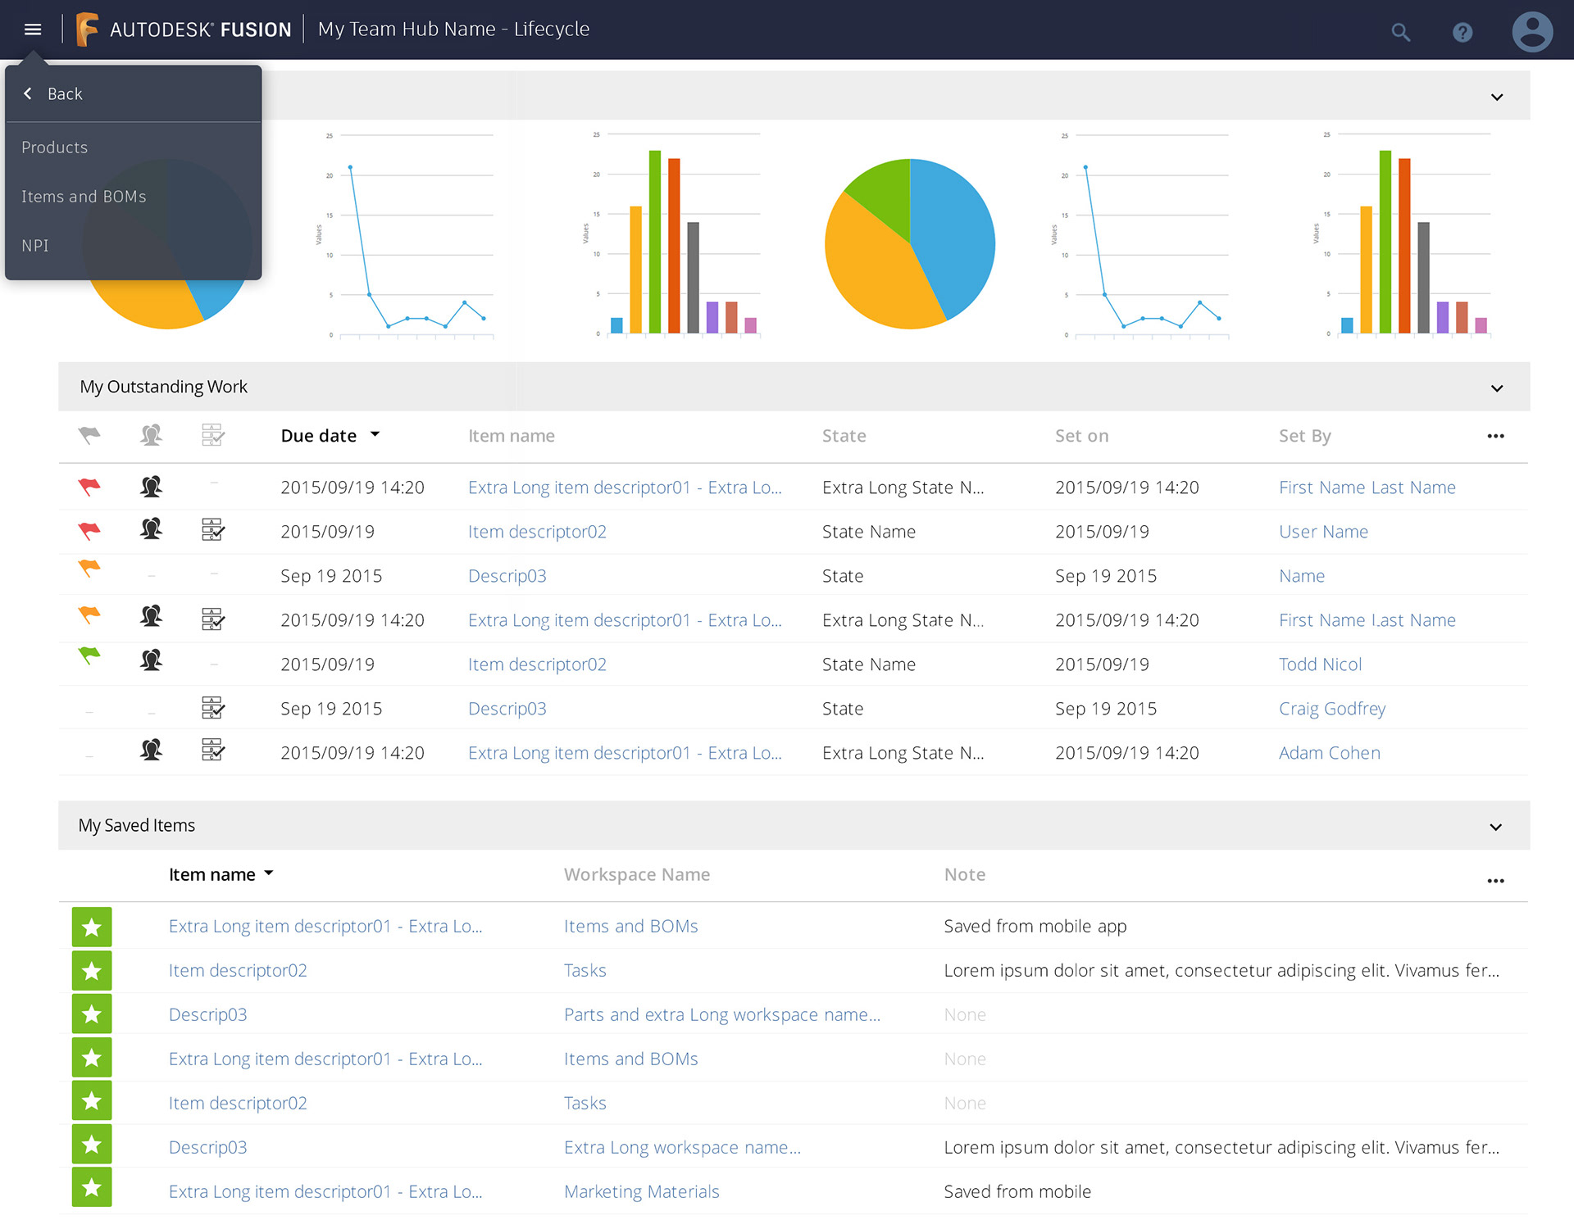Unstar the Parts and extra Long workspace row

[x=92, y=1014]
